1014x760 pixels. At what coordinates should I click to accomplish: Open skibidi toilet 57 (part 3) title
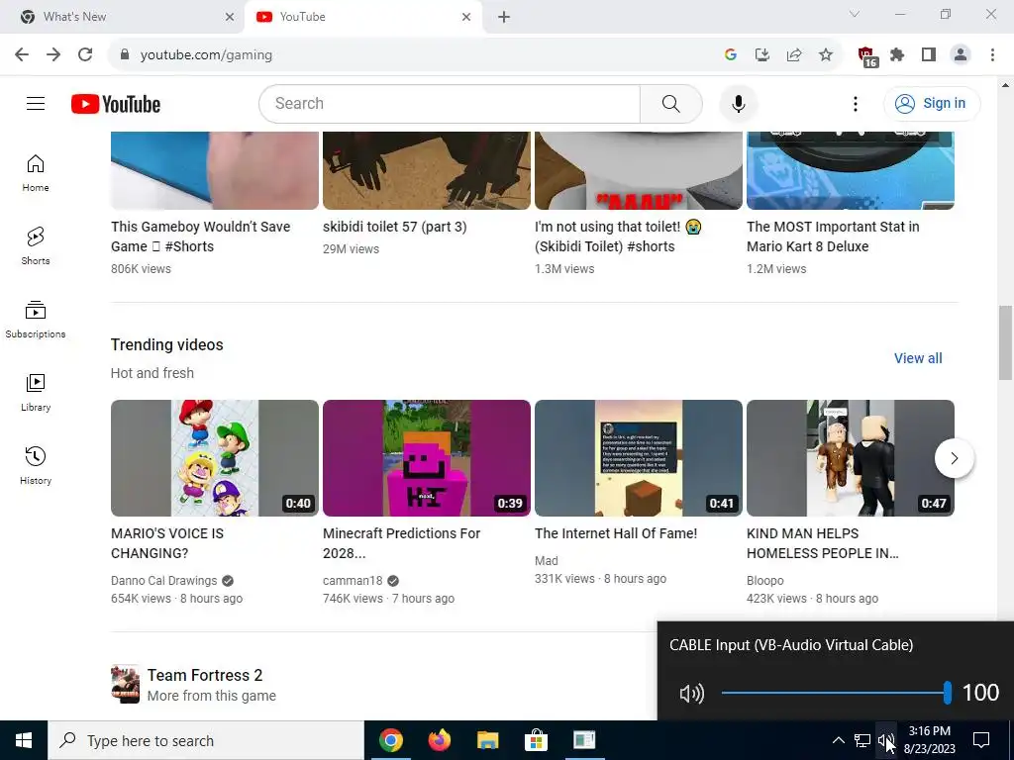point(394,227)
